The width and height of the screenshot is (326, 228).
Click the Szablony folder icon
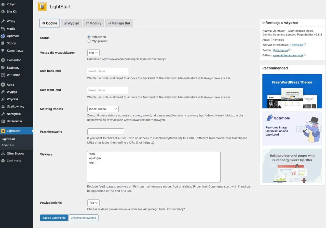point(3,68)
